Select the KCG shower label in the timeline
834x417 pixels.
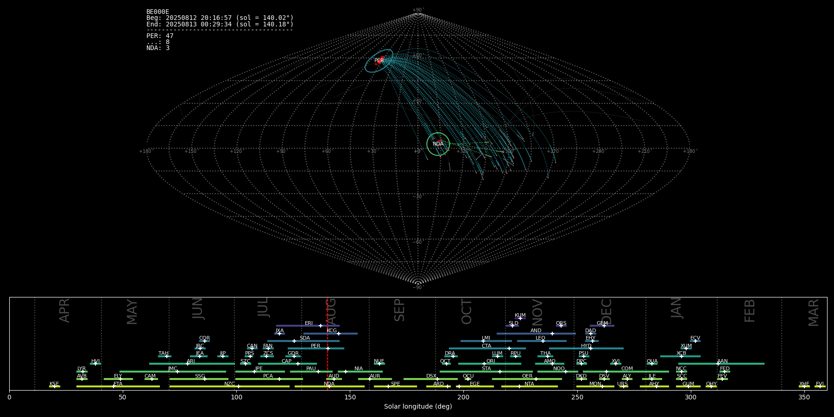pyautogui.click(x=332, y=331)
